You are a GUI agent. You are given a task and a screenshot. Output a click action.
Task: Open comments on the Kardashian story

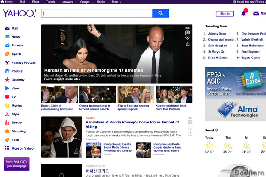click(x=187, y=32)
